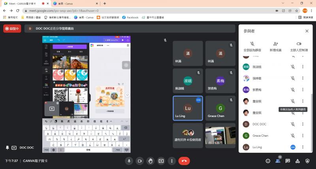This screenshot has width=316, height=169.
Task: Toggle the microphone in the call bar
Action: [x=129, y=161]
